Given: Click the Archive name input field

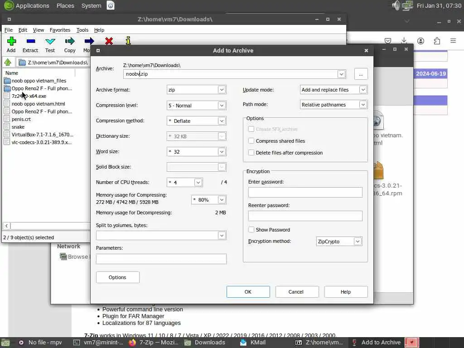Looking at the screenshot, I should (x=230, y=74).
